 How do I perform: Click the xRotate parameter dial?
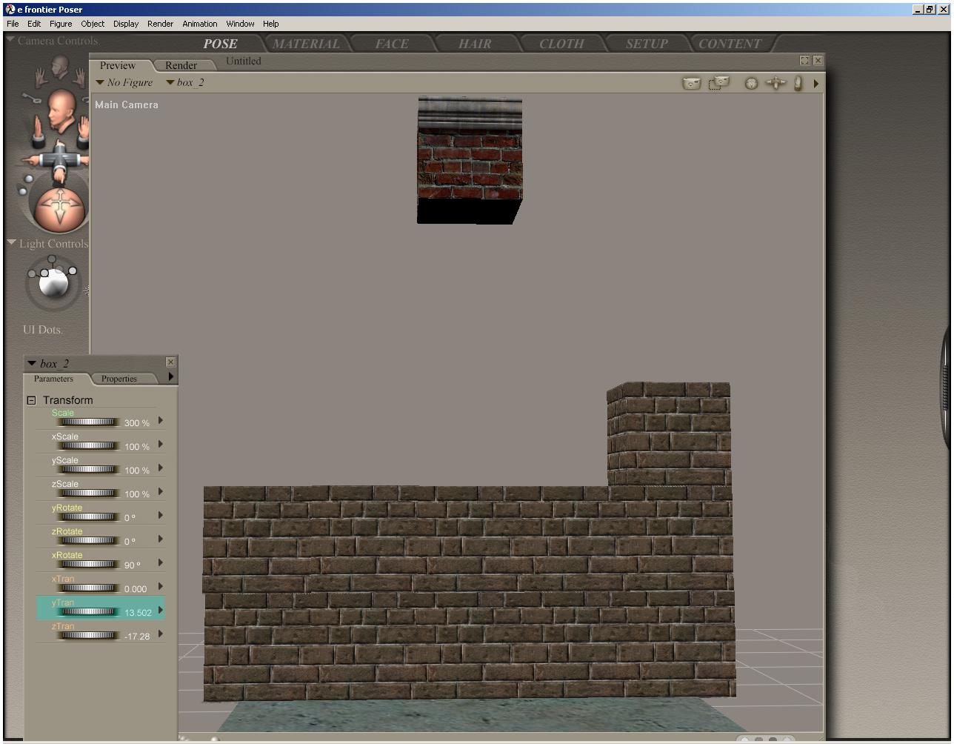(x=88, y=565)
